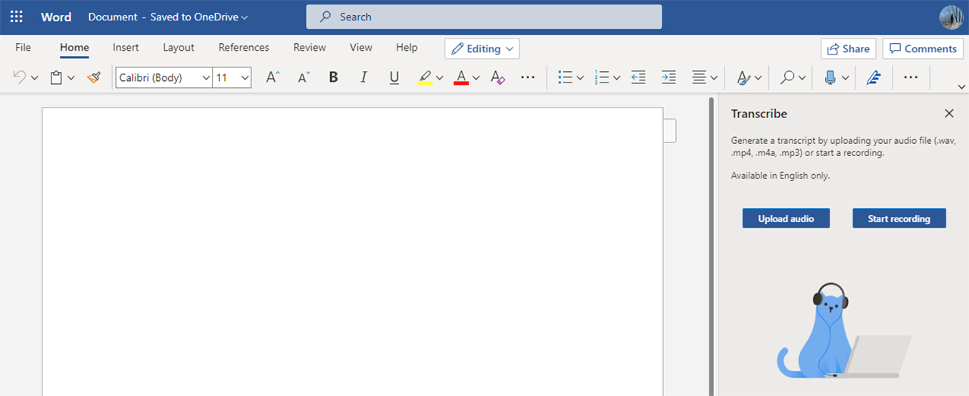969x396 pixels.
Task: Expand highlight color options arrow
Action: 440,78
